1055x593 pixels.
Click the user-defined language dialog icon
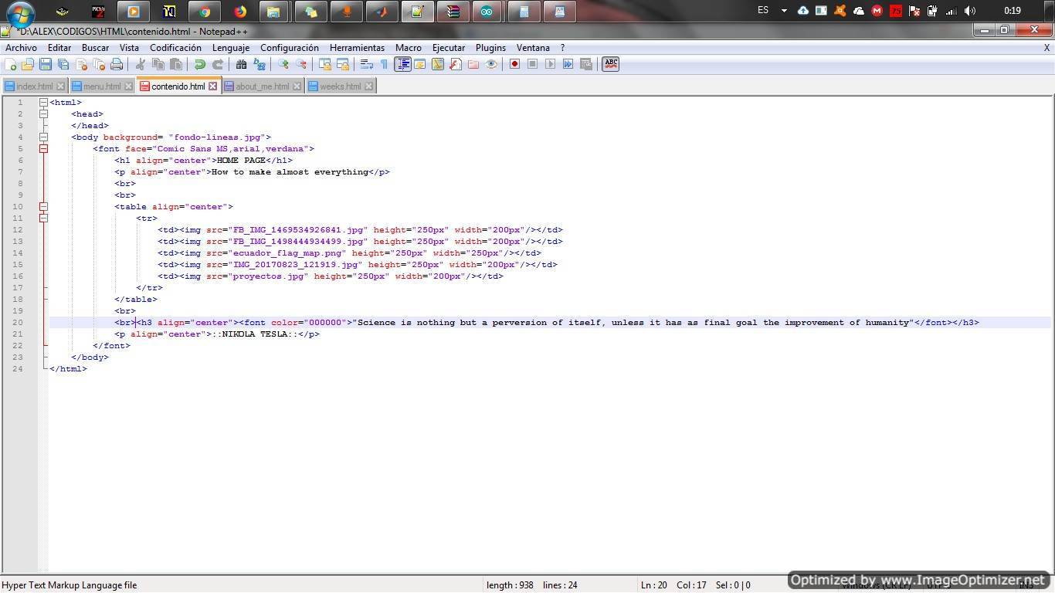pyautogui.click(x=419, y=64)
